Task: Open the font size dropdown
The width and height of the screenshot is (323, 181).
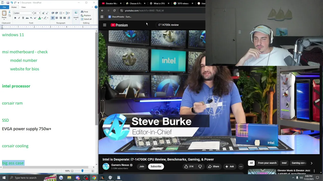Action: (40, 13)
